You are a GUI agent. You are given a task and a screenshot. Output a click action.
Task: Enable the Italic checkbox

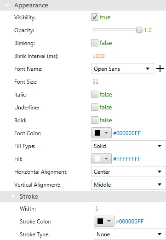coord(95,94)
